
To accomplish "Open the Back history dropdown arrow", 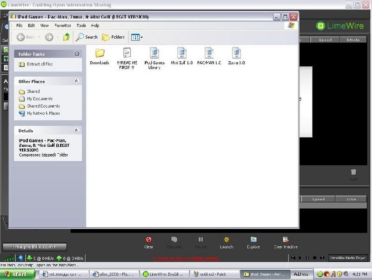I will [39, 37].
